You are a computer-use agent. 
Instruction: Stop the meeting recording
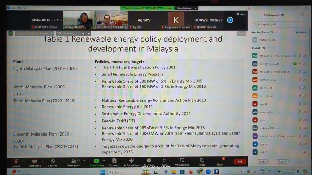pyautogui.click(x=89, y=33)
